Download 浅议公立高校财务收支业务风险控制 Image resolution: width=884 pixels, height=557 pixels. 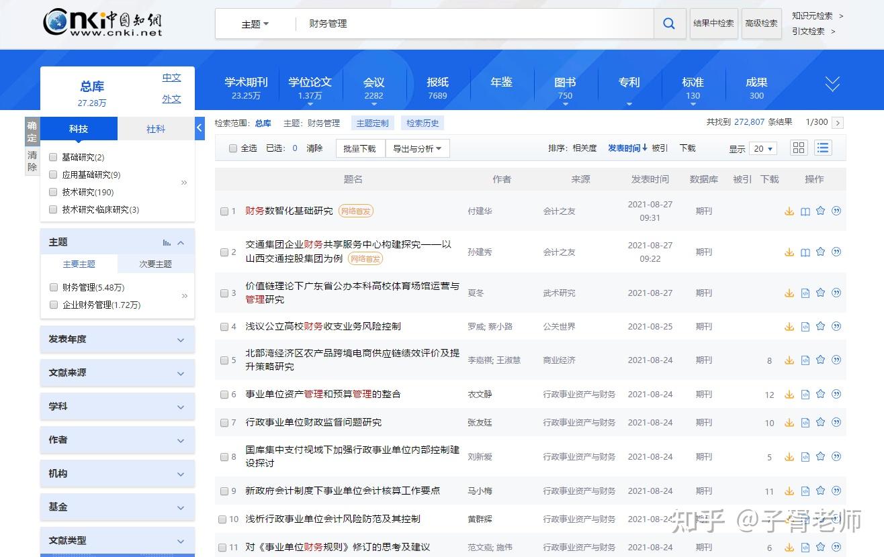pos(789,327)
